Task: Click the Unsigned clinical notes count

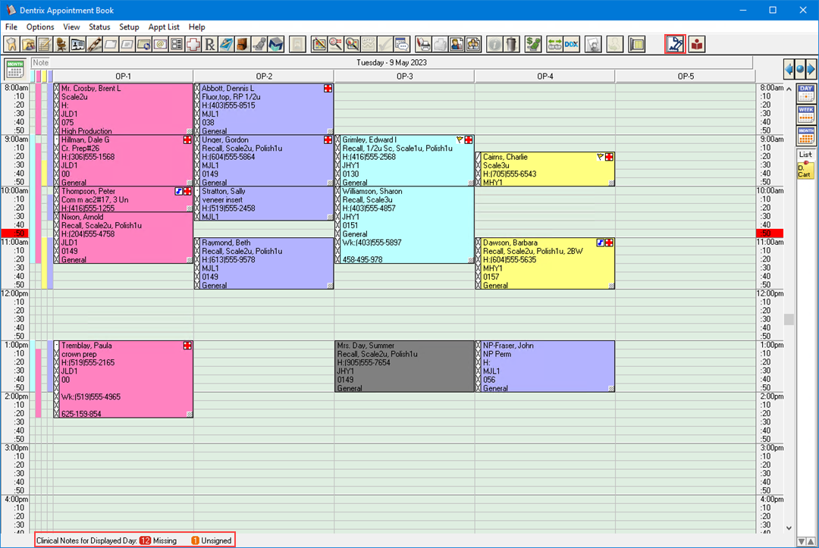Action: (x=210, y=540)
